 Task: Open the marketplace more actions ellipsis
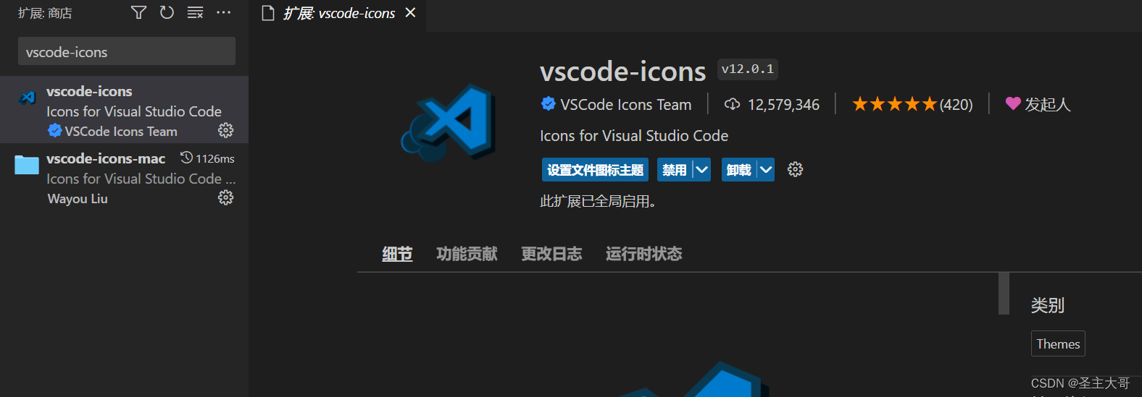pos(223,12)
